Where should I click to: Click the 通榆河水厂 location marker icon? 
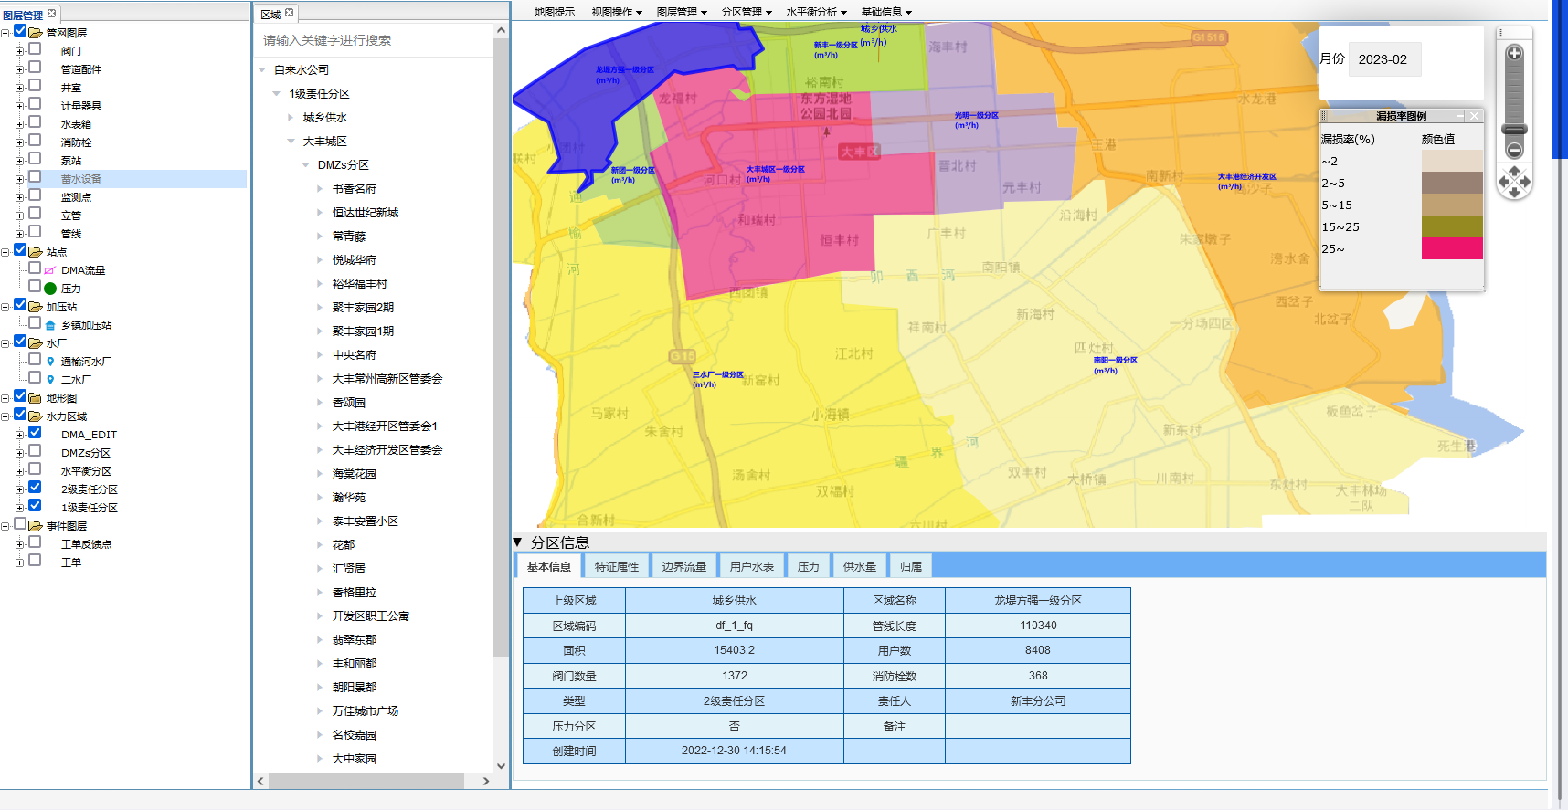50,362
